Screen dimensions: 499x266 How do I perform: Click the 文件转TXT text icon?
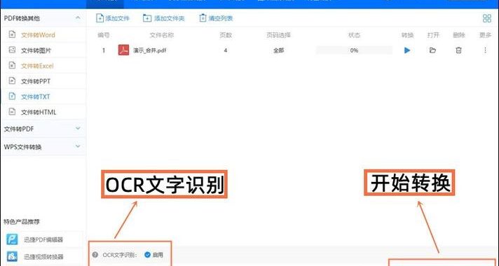pos(12,96)
